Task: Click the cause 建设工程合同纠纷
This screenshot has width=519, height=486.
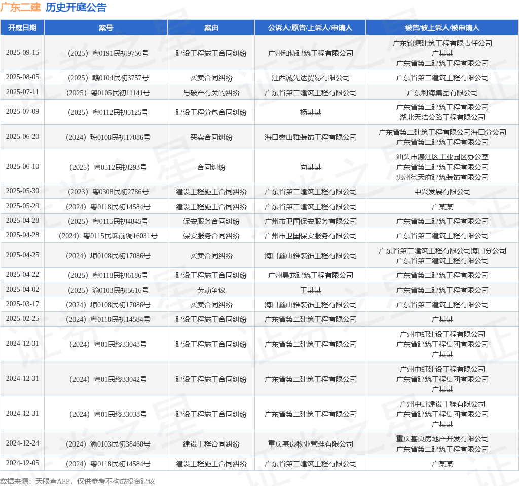Action: 211,444
